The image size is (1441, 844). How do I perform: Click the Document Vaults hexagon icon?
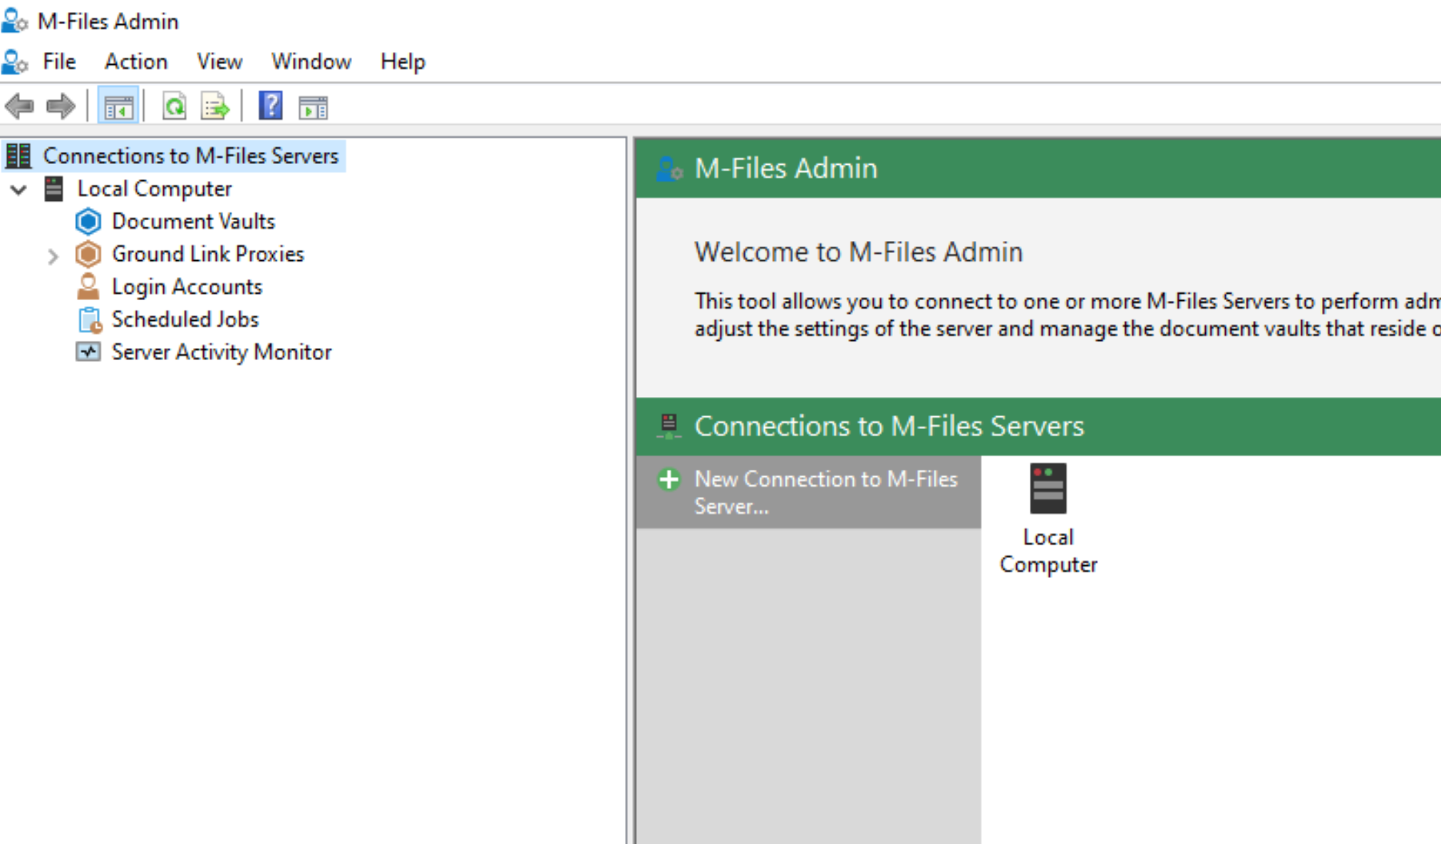pos(88,222)
